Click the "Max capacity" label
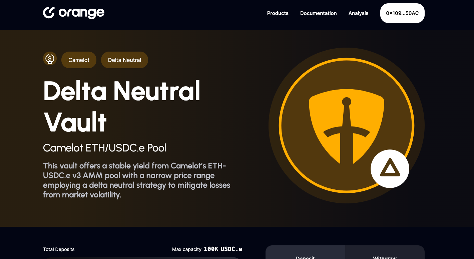The width and height of the screenshot is (474, 259). [187, 249]
